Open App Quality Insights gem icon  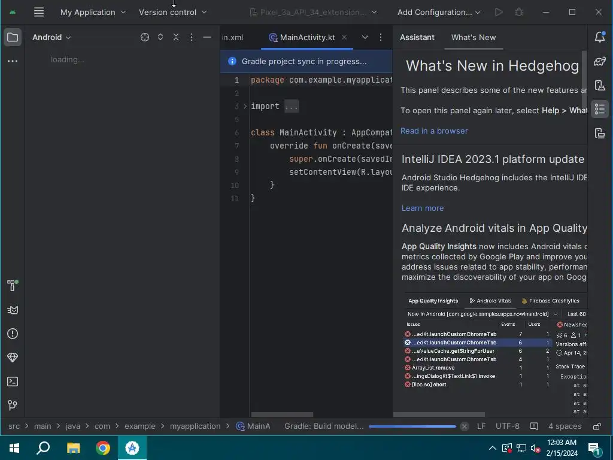(x=13, y=358)
